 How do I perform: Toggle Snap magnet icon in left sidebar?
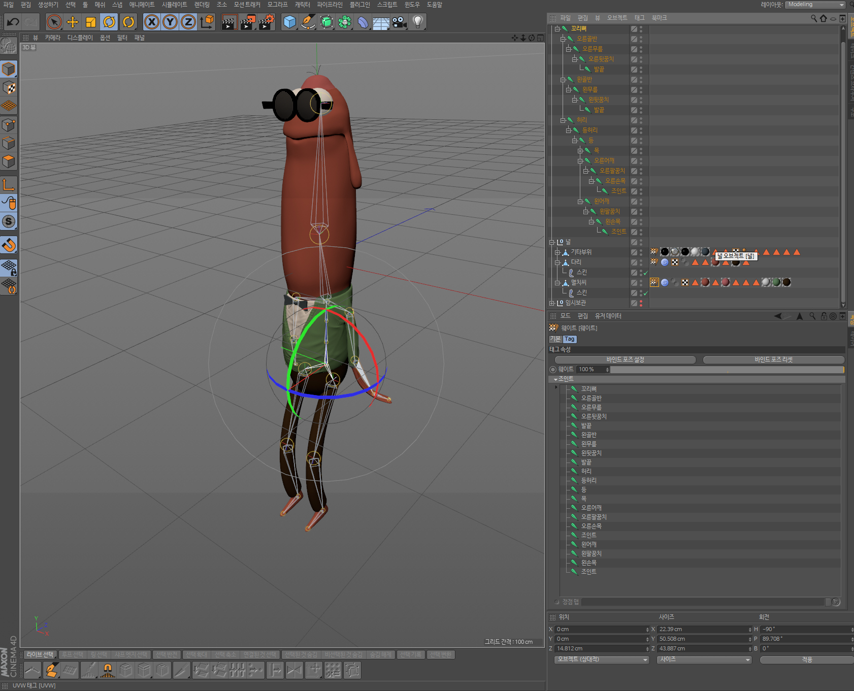[9, 245]
